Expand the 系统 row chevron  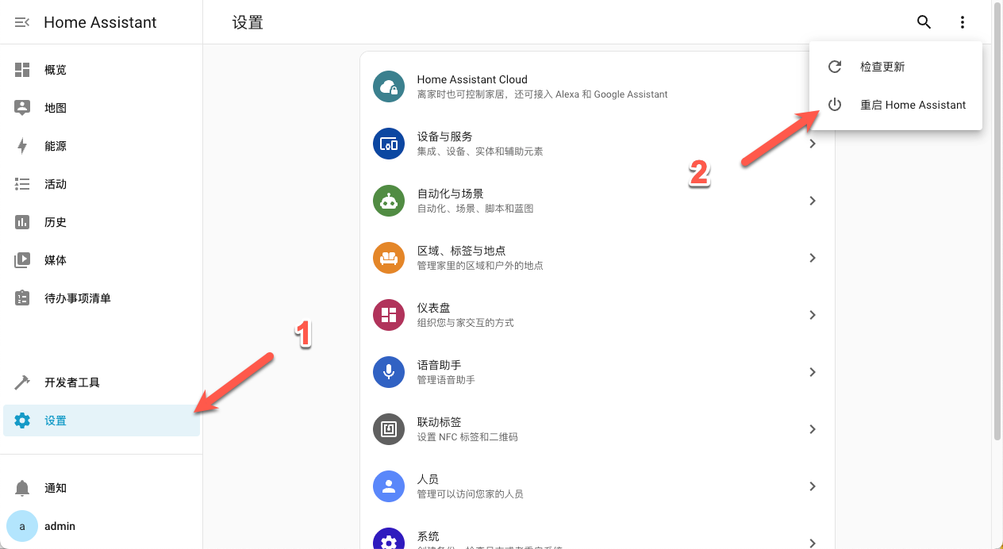[x=812, y=543]
